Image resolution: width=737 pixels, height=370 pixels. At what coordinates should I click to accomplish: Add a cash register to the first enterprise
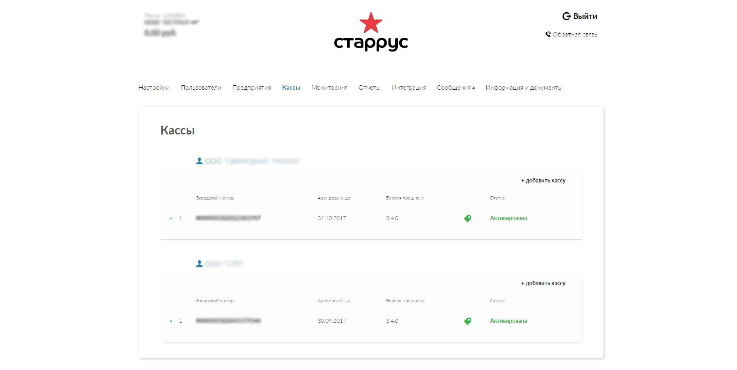click(543, 180)
